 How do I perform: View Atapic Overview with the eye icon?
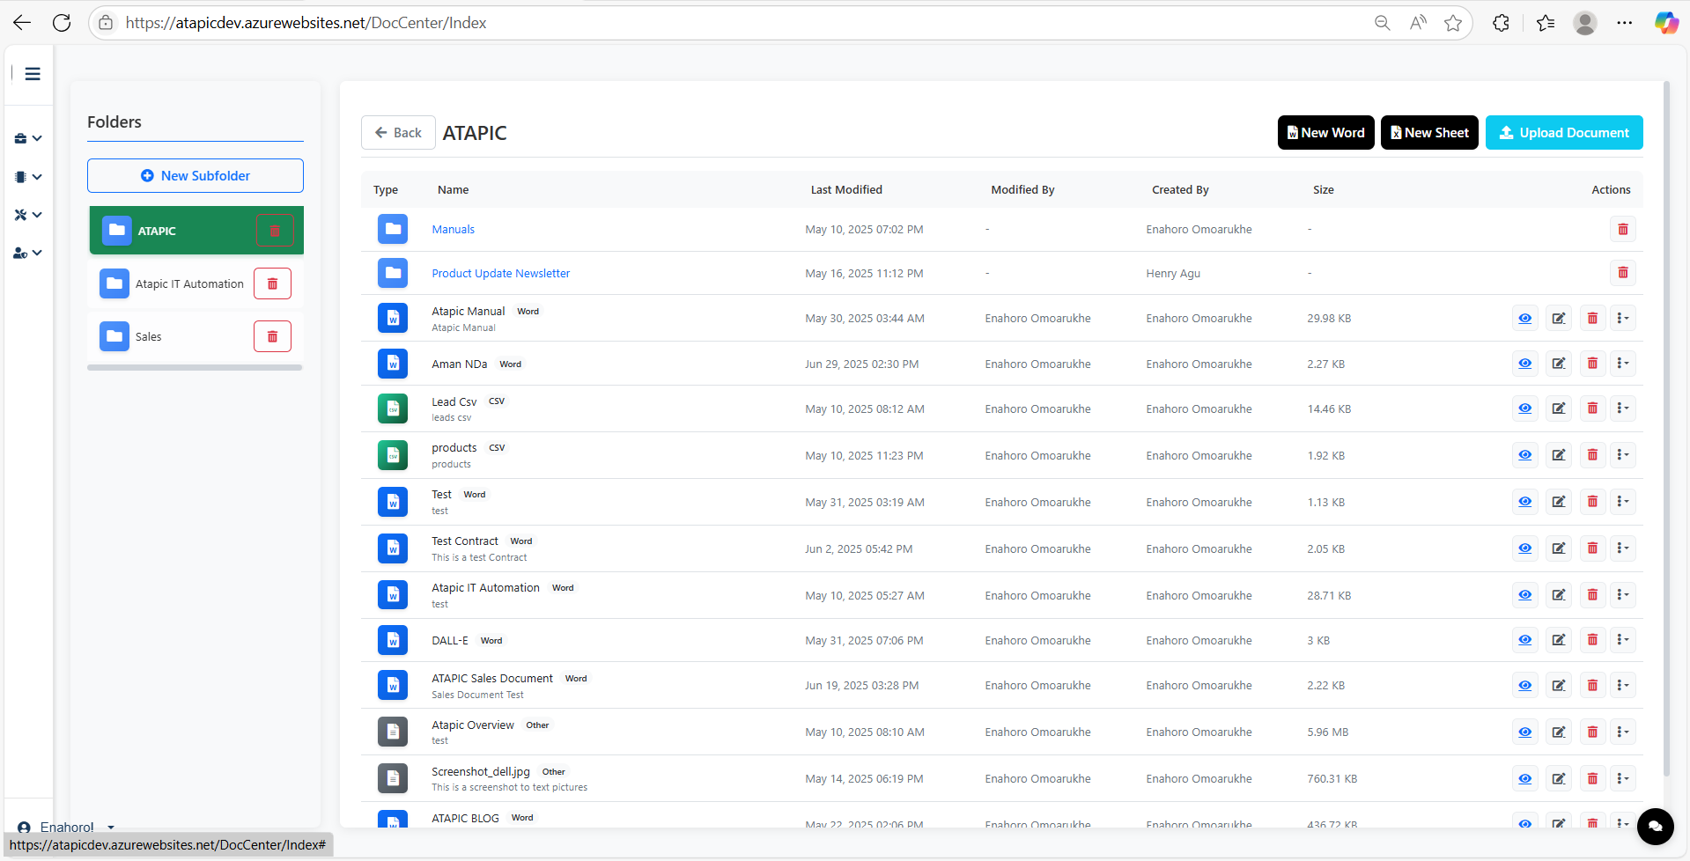pos(1525,732)
